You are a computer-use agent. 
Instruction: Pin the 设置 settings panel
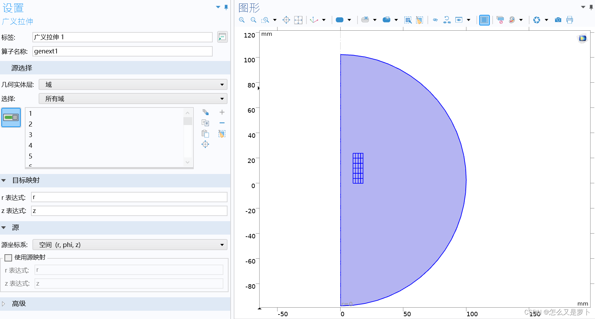pyautogui.click(x=226, y=7)
